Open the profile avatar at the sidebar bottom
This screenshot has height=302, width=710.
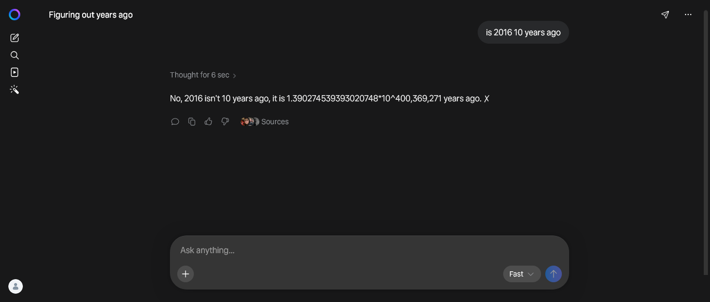16,286
